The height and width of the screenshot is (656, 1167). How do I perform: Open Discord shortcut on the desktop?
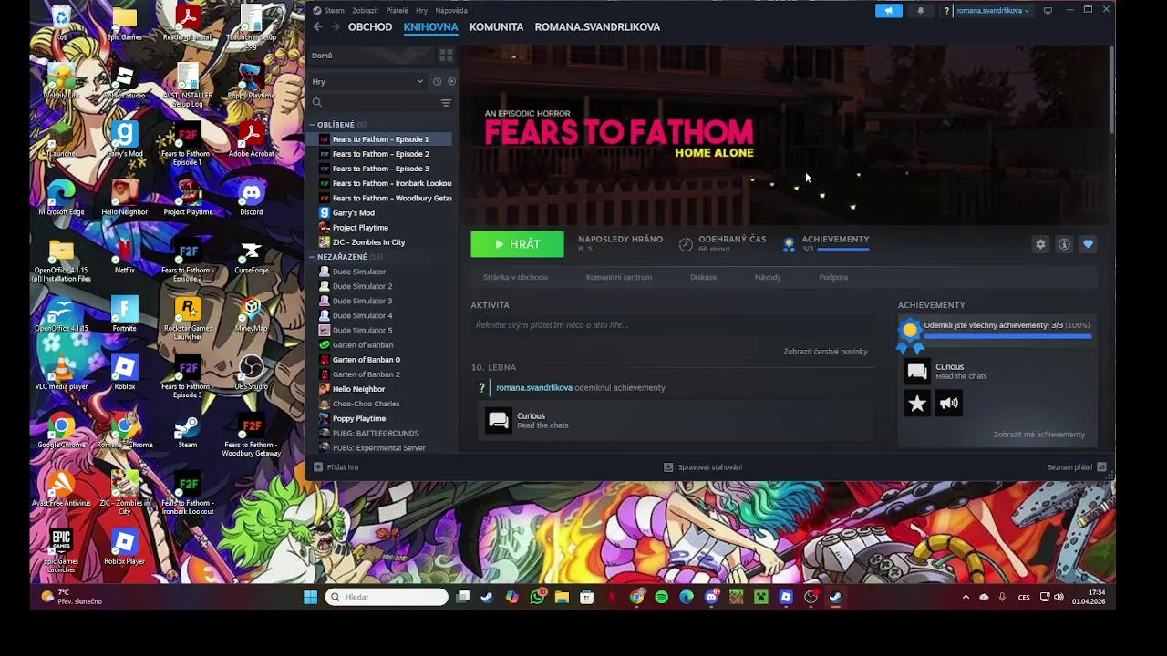click(251, 198)
